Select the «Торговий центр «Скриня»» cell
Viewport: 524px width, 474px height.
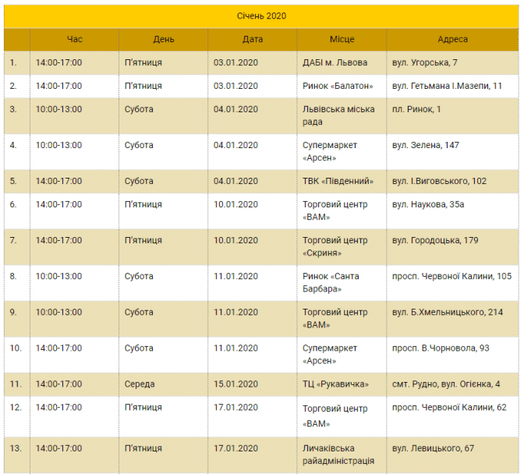point(335,246)
